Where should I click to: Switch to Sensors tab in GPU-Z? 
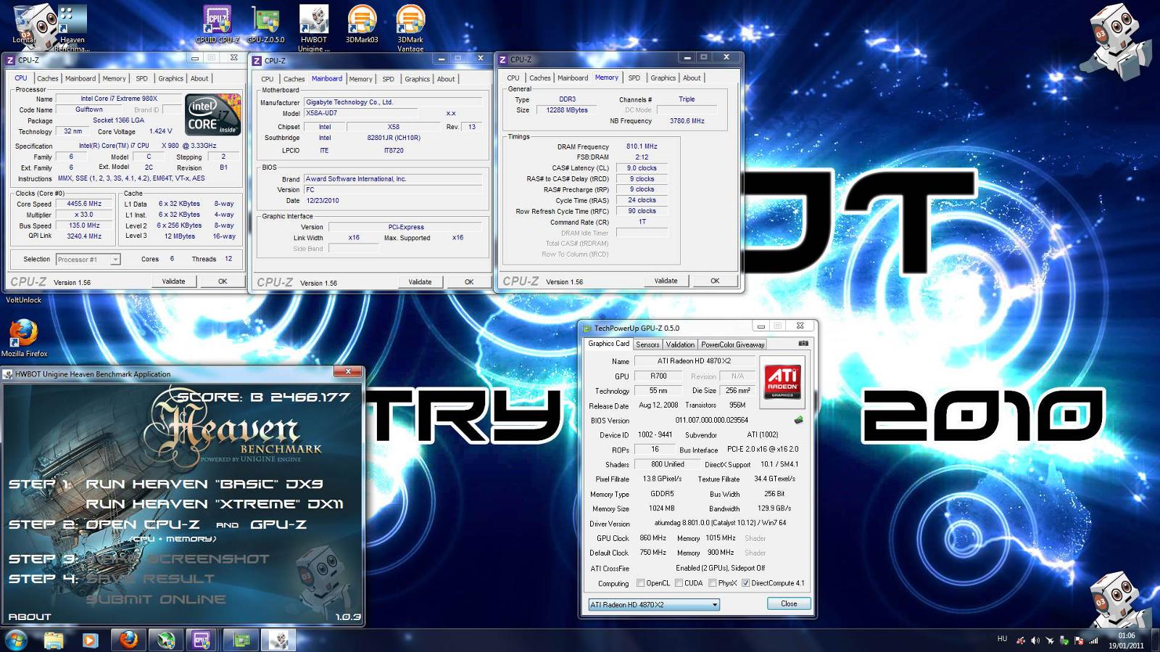647,344
